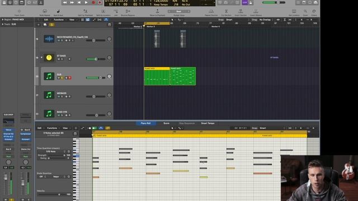The height and width of the screenshot is (201, 358).
Task: Click the MIDBASS track instrument icon
Action: [x=49, y=95]
